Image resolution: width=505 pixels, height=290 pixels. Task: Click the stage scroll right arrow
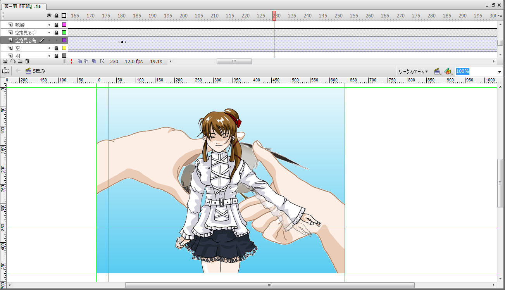493,285
